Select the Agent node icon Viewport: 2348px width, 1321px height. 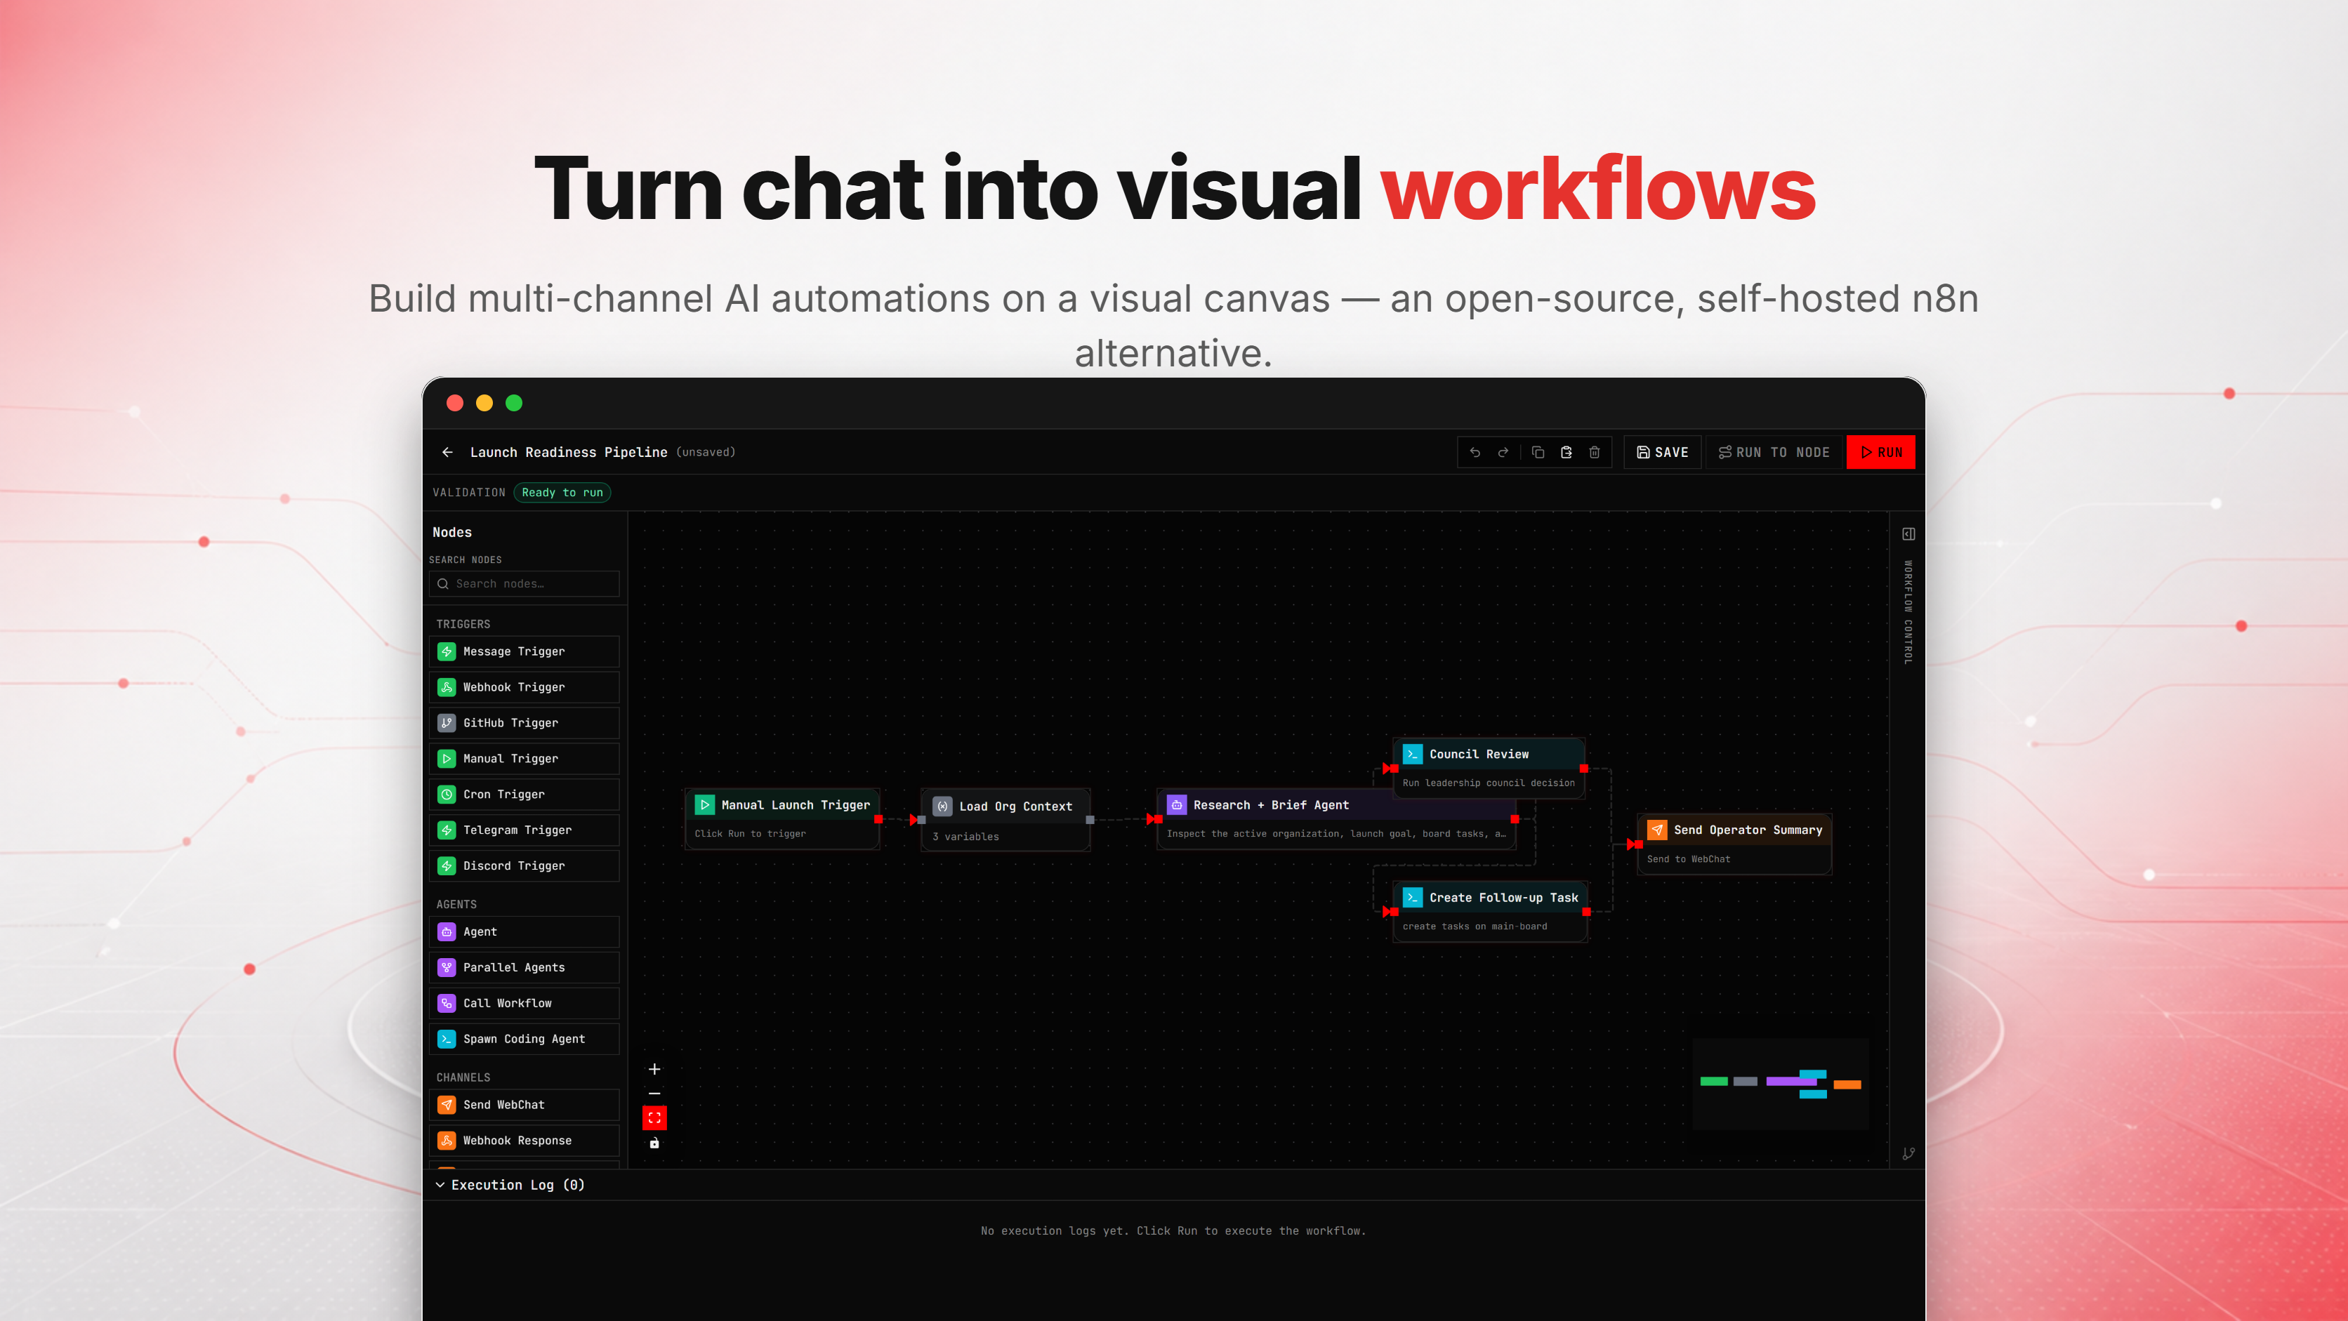[447, 932]
